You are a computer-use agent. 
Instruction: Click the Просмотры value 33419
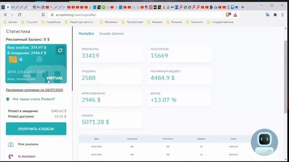[90, 56]
